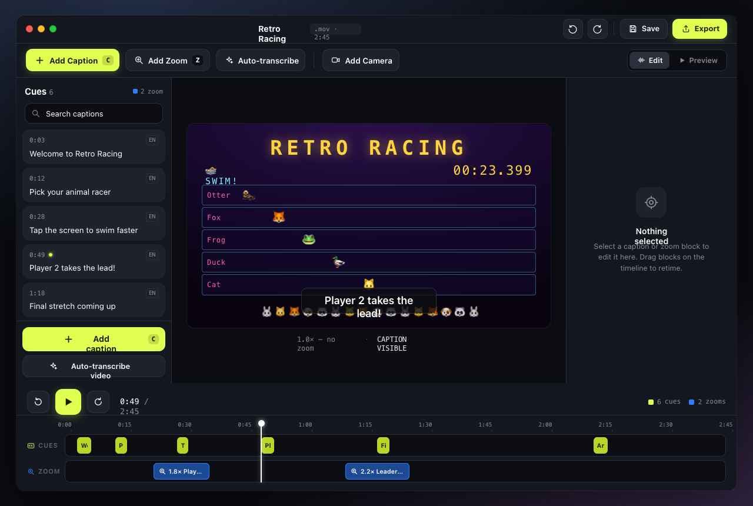
Task: Click the 1:00 mark on the timeline ruler
Action: (305, 424)
